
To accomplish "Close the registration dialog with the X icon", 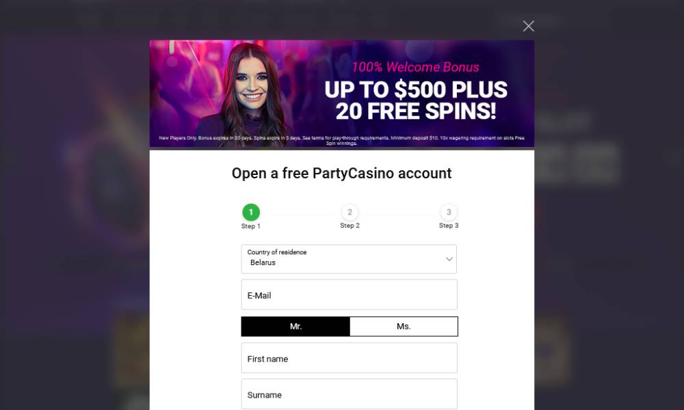I will click(528, 26).
